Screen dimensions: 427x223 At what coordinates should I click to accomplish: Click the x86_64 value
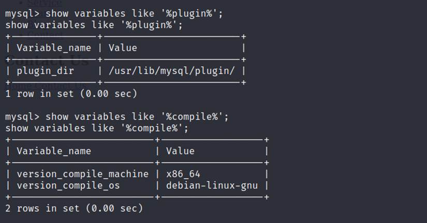point(183,174)
